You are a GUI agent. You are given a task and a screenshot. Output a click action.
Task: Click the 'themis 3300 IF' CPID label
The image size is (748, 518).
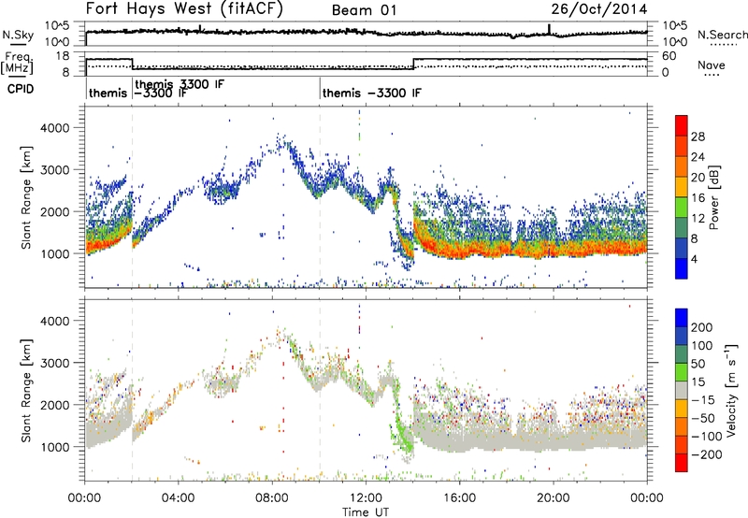click(180, 84)
